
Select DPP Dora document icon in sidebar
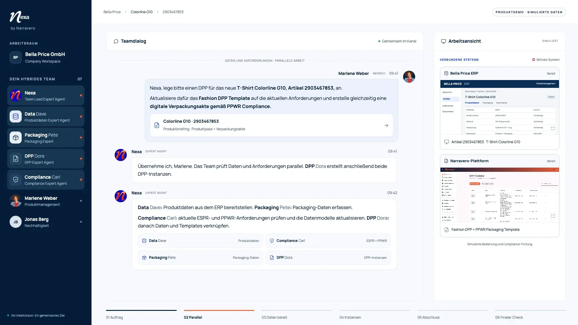(16, 159)
